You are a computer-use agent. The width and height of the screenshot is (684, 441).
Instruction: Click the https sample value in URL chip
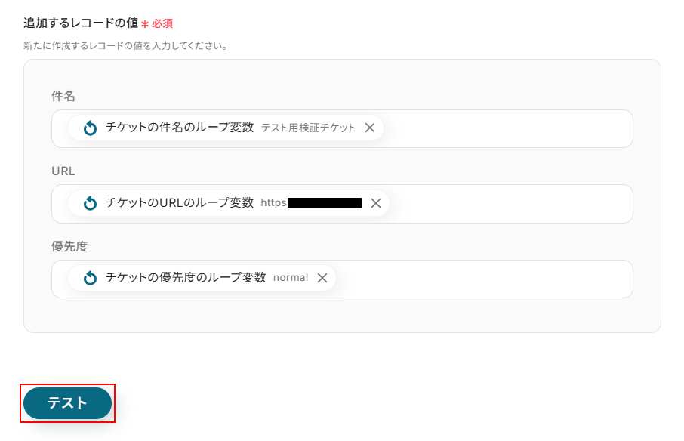click(273, 203)
